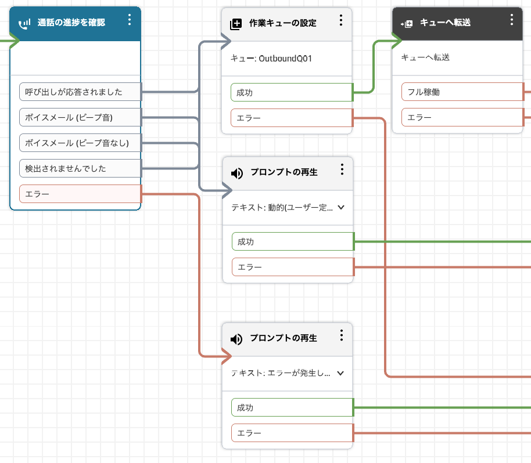The height and width of the screenshot is (463, 531).
Task: Select エラー branch of 通話の進捗を確認
Action: 80,194
